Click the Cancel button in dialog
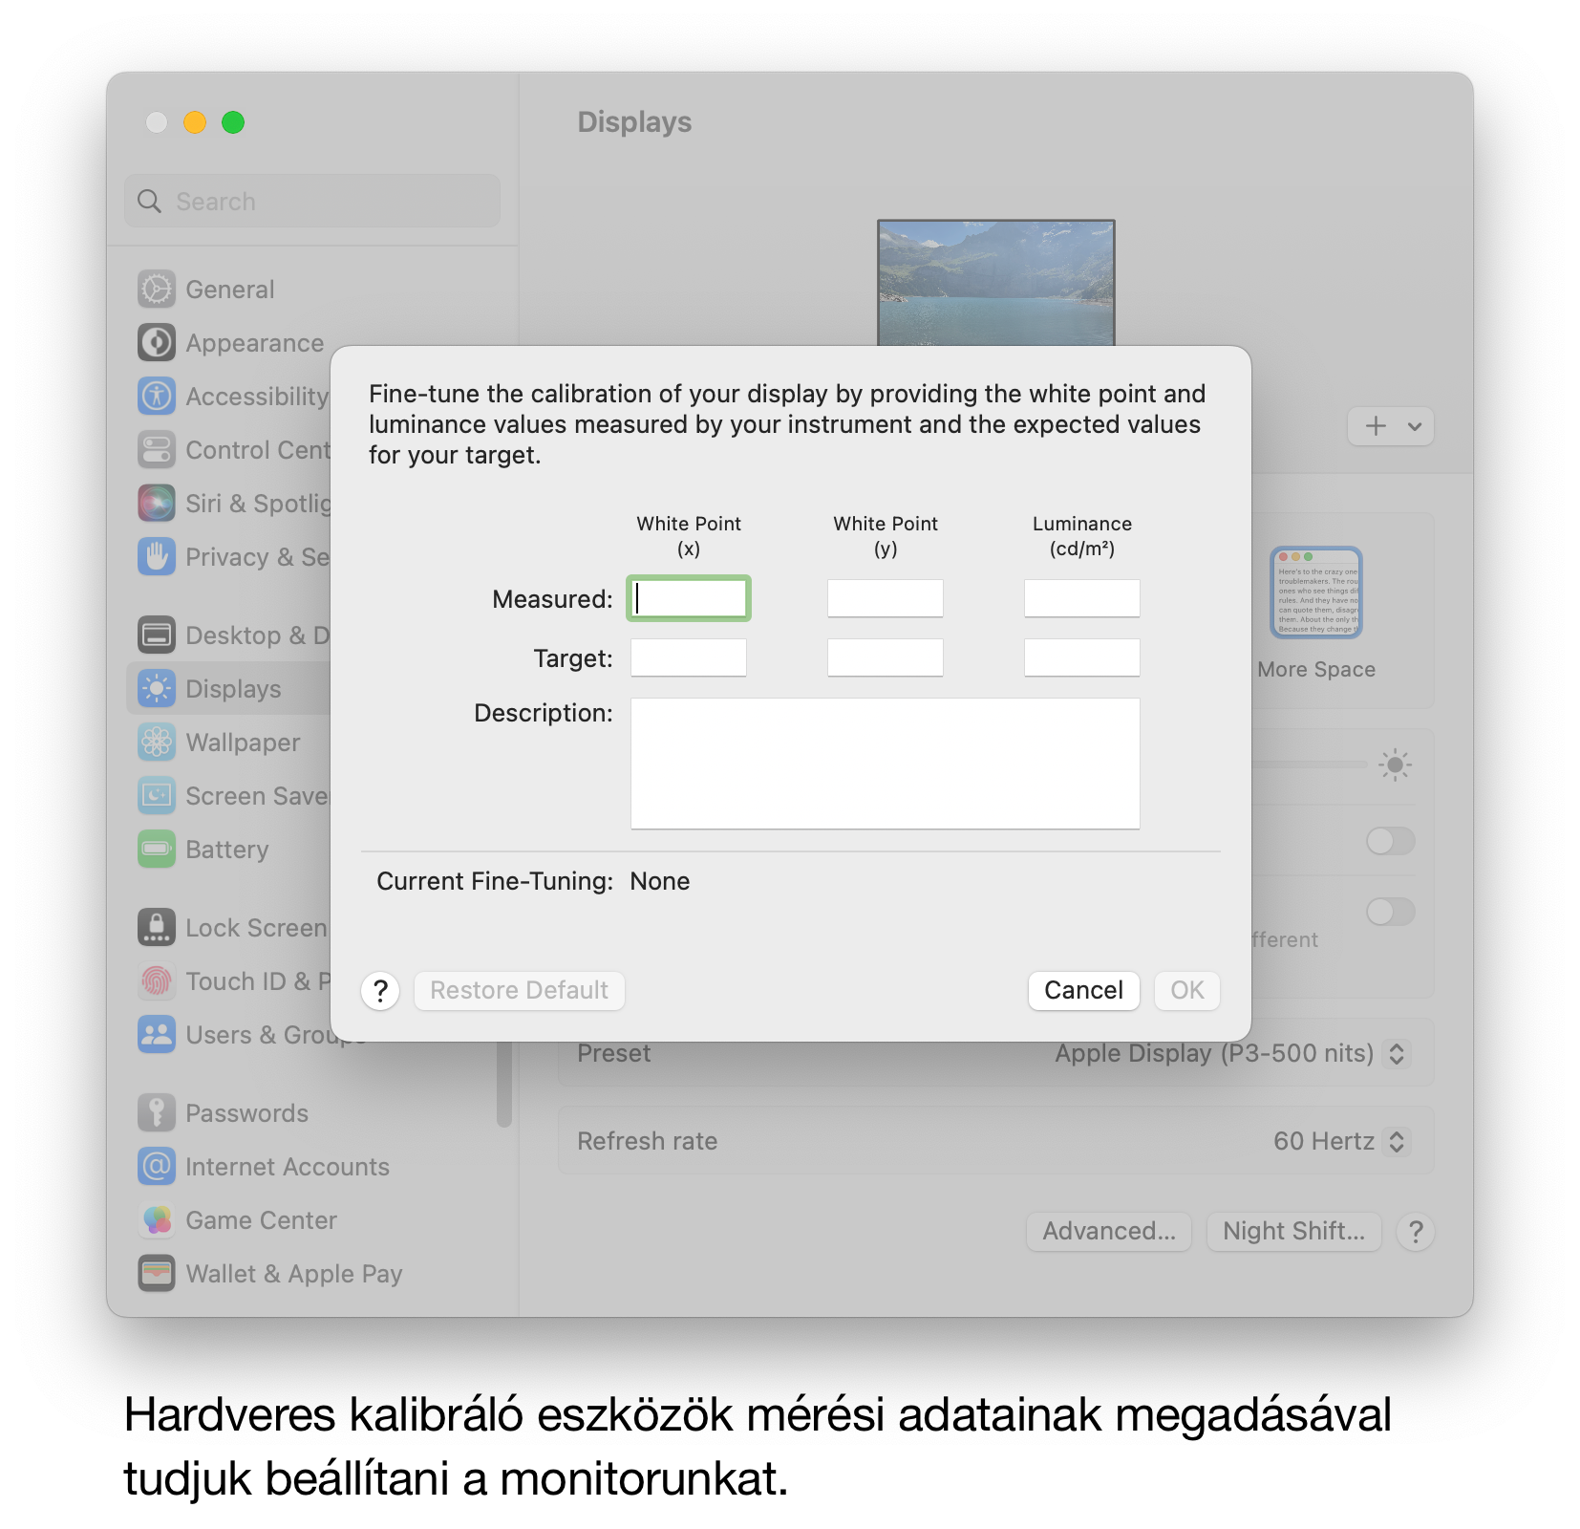Image resolution: width=1580 pixels, height=1529 pixels. [x=1083, y=990]
